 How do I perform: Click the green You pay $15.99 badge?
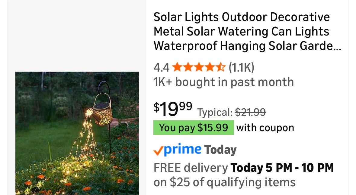click(x=193, y=128)
